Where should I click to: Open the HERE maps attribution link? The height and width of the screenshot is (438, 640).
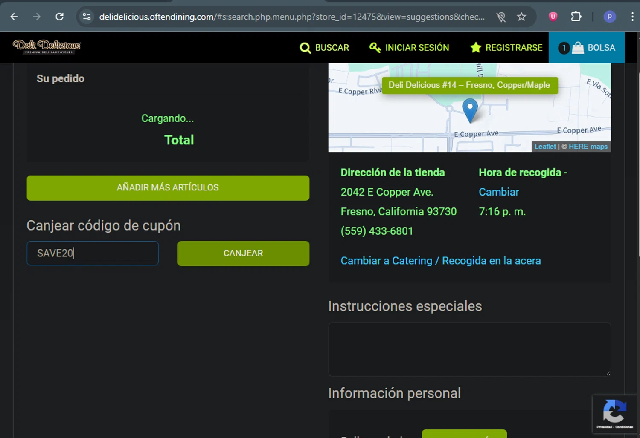(588, 147)
